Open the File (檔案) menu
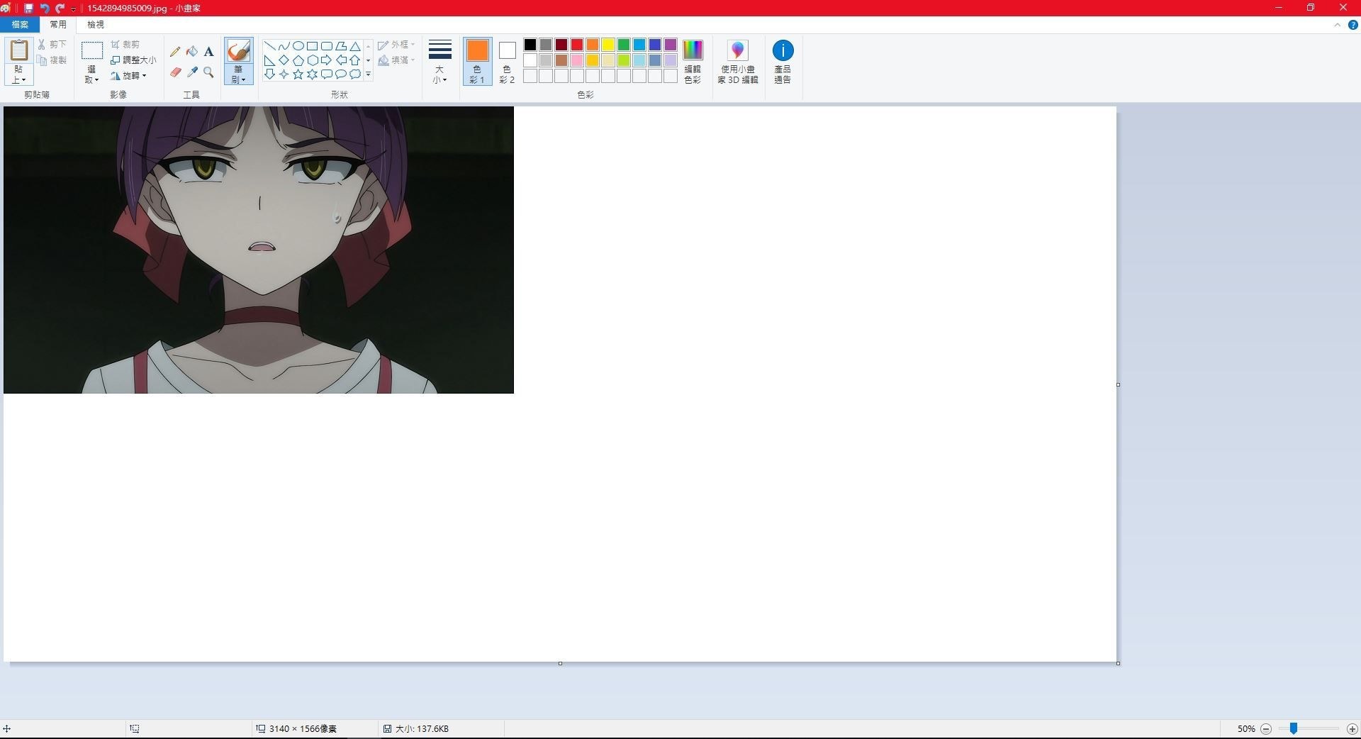The image size is (1361, 739). point(20,24)
